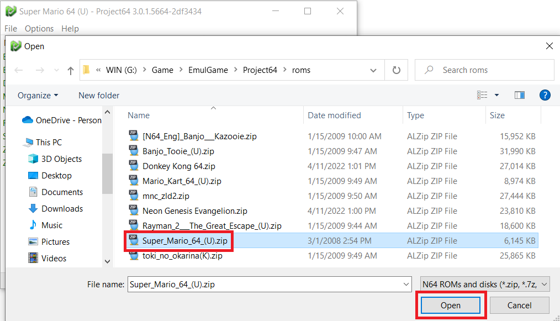This screenshot has height=321, width=560.
Task: Click zip icon of Donkey Kong 64.zip
Action: click(x=134, y=166)
